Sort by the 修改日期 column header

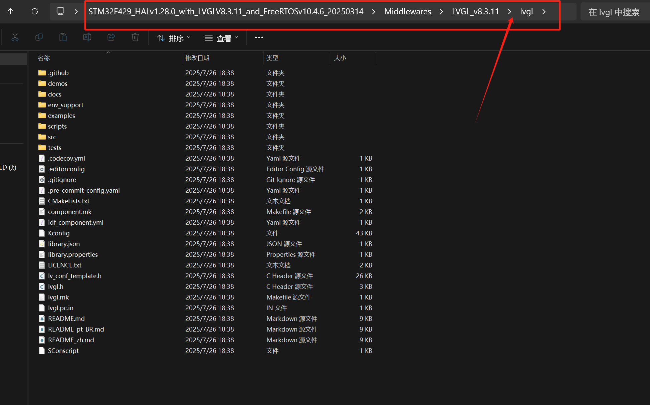[x=197, y=58]
